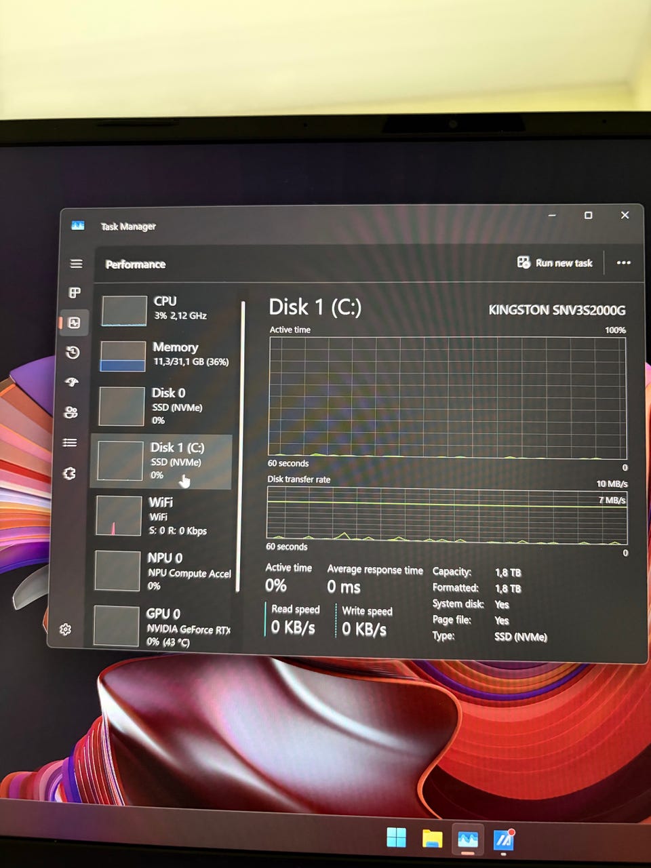Click the Disk transfer rate graph

pyautogui.click(x=447, y=515)
